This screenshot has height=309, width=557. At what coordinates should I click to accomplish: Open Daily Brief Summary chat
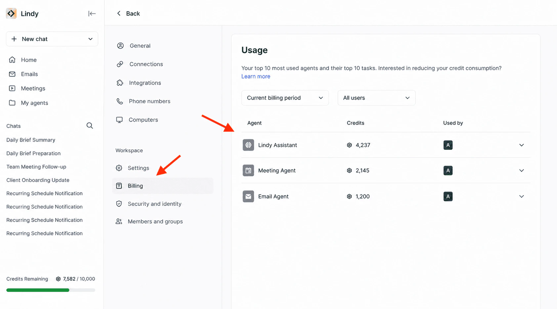pyautogui.click(x=31, y=140)
